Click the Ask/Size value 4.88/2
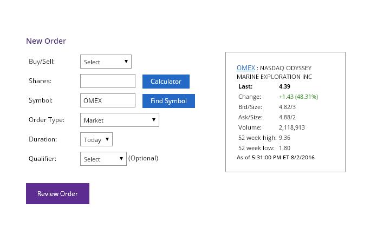Screen dimensions: 390x243 tap(287, 117)
